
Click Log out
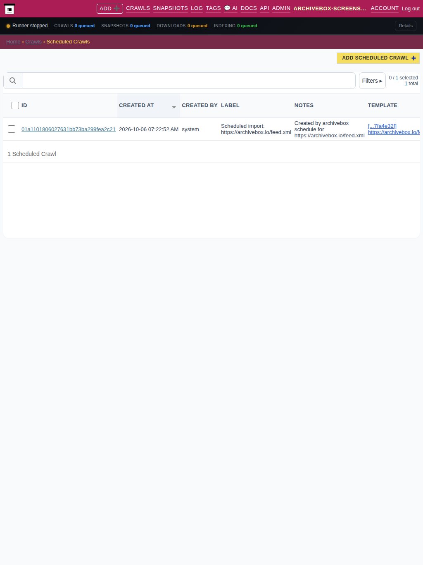[411, 8]
